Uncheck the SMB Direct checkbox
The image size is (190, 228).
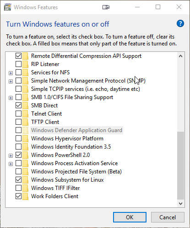18,106
